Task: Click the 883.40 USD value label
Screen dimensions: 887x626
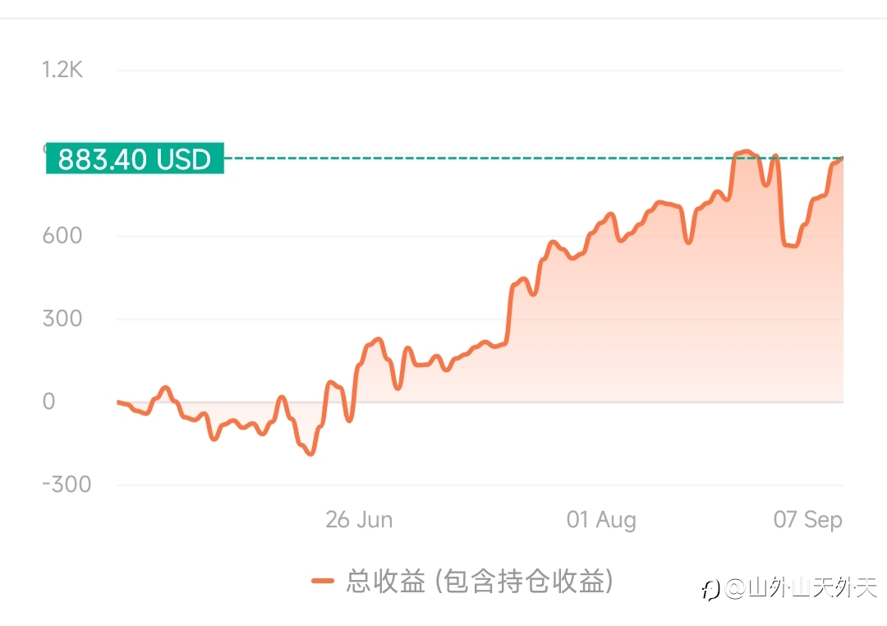Action: pyautogui.click(x=135, y=159)
